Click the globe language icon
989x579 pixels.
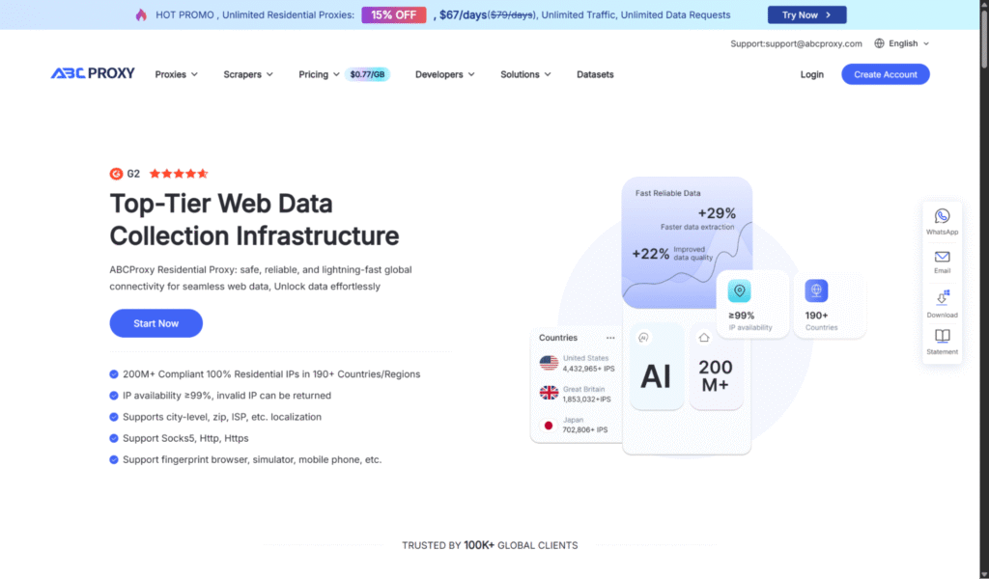[879, 43]
